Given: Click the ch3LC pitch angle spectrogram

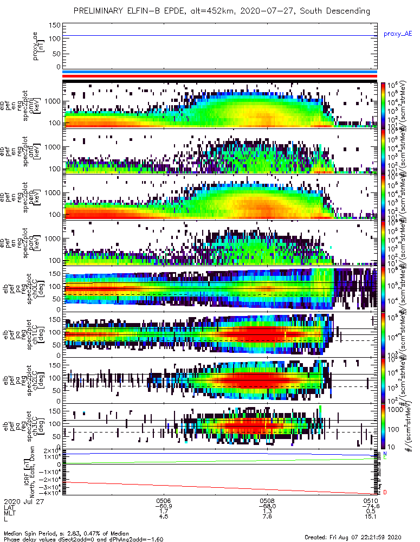Looking at the screenshot, I should [220, 426].
